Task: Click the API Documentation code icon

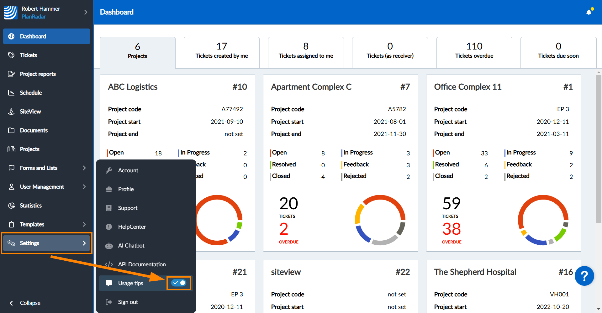Action: 109,264
